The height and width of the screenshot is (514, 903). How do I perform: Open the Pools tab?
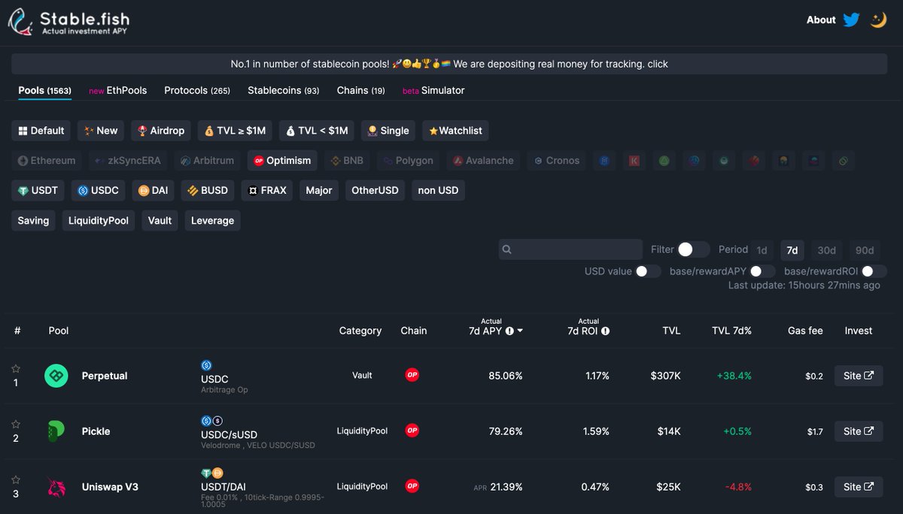click(44, 90)
